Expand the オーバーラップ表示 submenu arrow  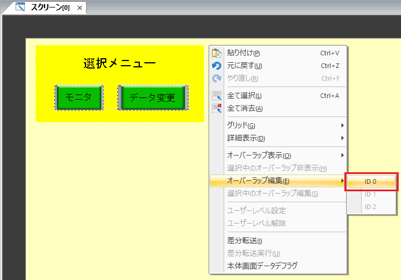[342, 156]
